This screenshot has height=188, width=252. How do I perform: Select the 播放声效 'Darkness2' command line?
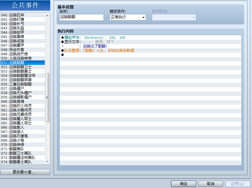[151, 37]
